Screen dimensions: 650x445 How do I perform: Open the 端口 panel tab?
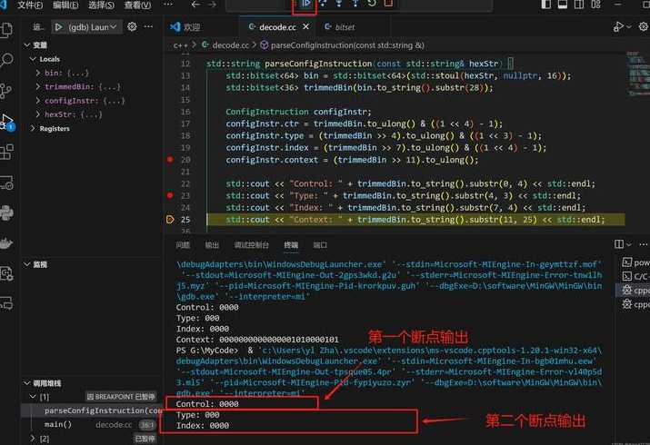tap(320, 245)
